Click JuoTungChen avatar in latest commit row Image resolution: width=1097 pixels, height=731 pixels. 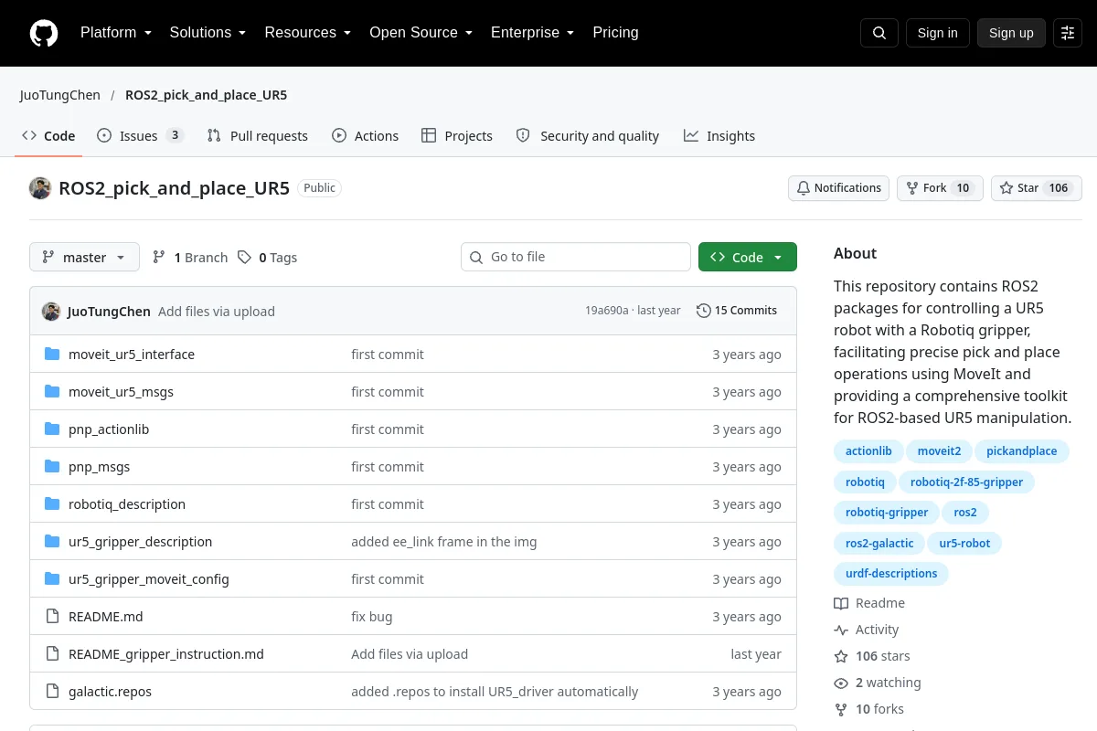click(x=51, y=311)
